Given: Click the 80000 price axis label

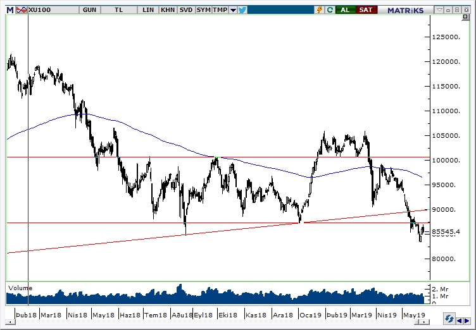Looking at the screenshot, I should (444, 259).
